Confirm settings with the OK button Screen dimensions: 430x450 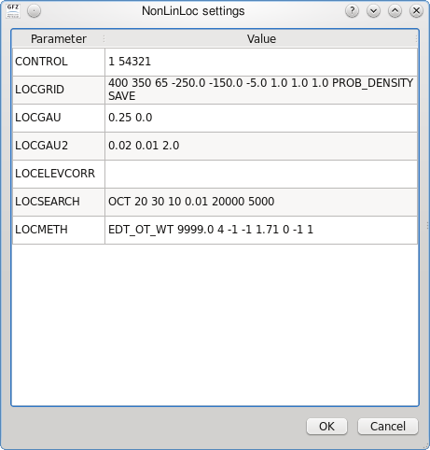click(x=326, y=427)
